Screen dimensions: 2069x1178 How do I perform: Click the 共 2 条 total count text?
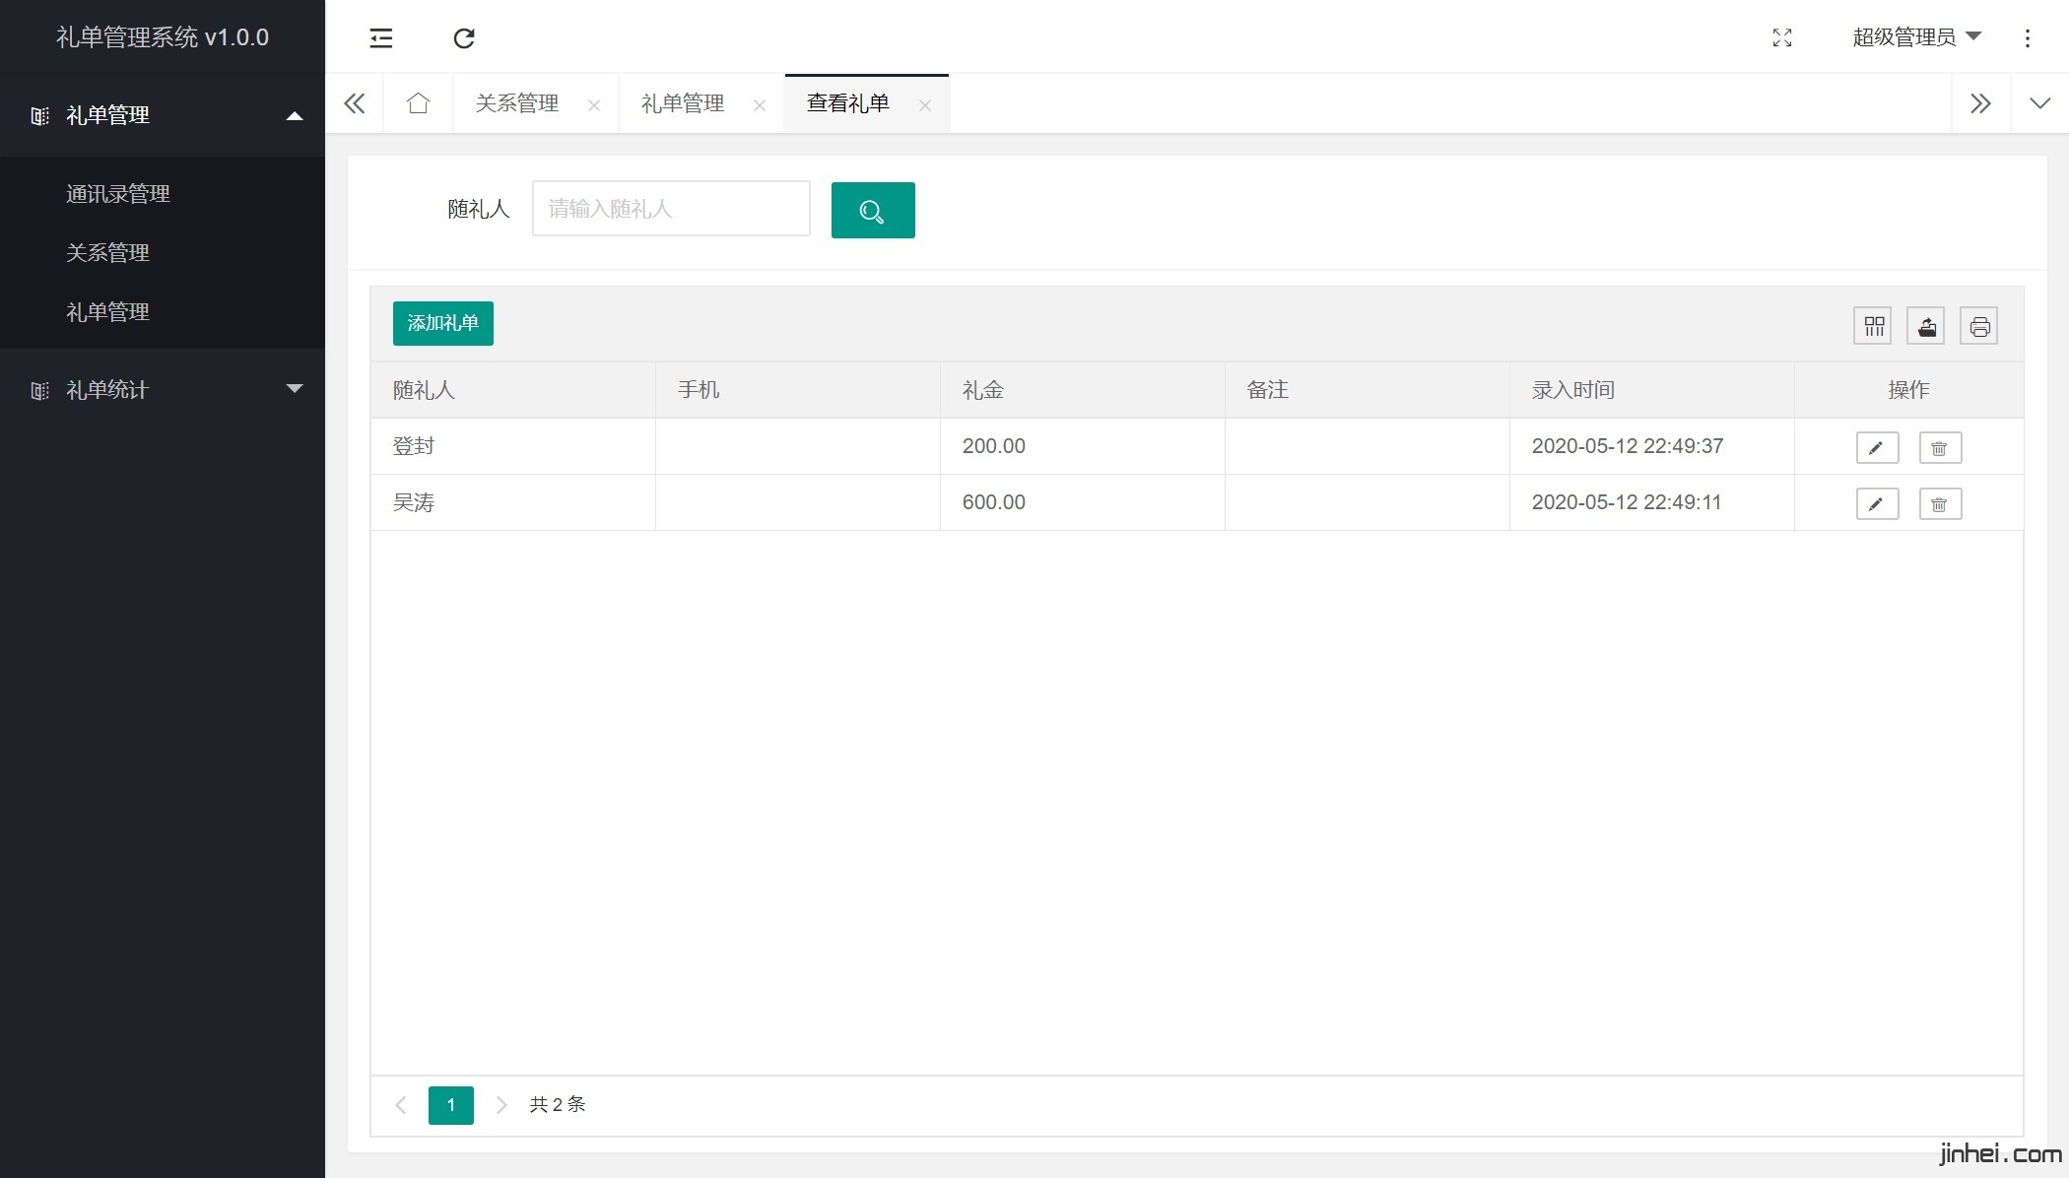558,1105
